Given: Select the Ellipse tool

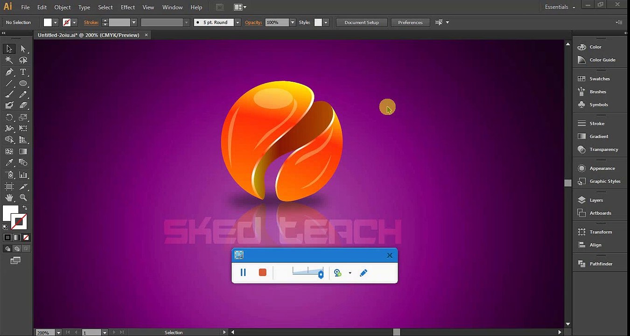Looking at the screenshot, I should pos(23,83).
